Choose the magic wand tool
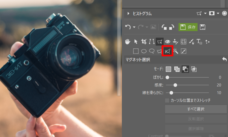Image resolution: width=228 pixels, height=137 pixels. tap(176, 51)
